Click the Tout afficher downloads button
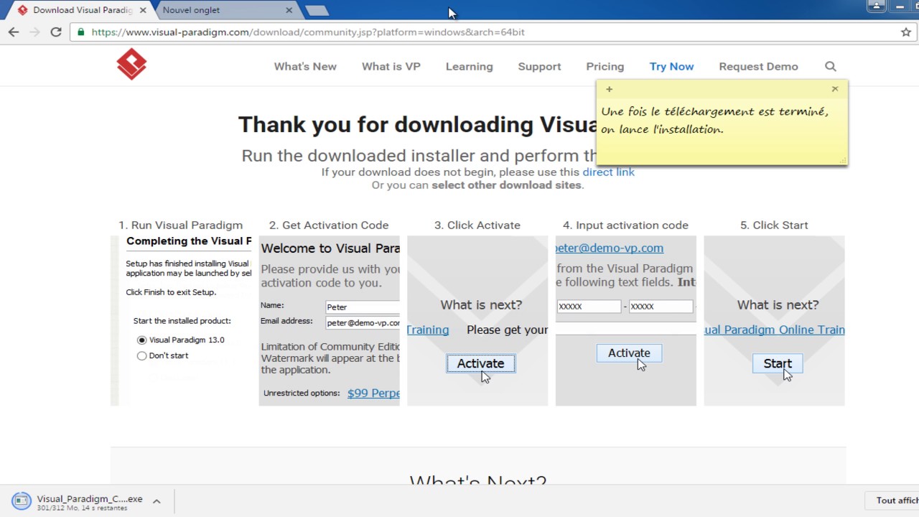The width and height of the screenshot is (919, 517). point(892,500)
